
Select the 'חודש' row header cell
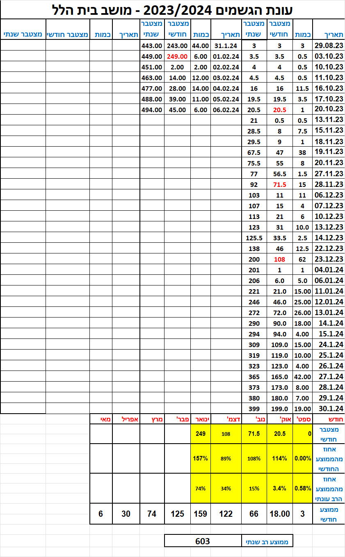[x=328, y=419]
